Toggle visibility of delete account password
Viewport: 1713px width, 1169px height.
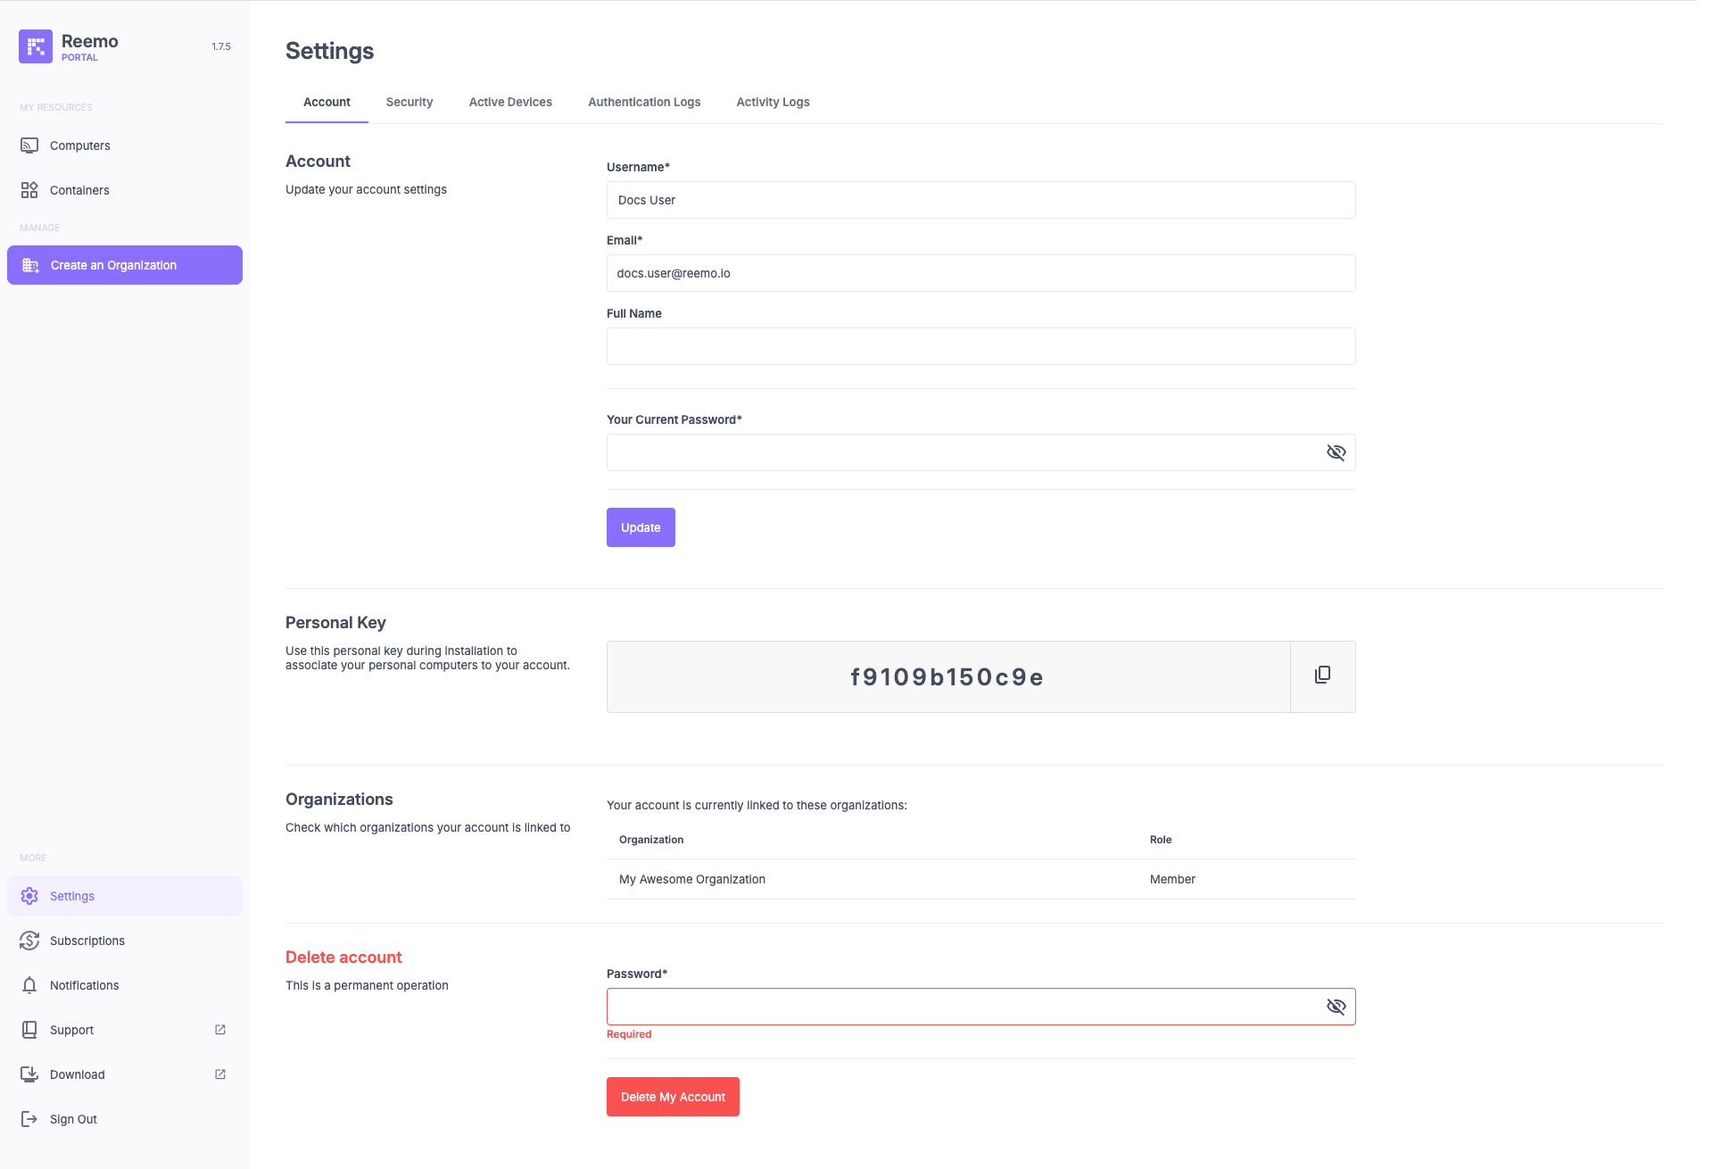[1336, 1007]
